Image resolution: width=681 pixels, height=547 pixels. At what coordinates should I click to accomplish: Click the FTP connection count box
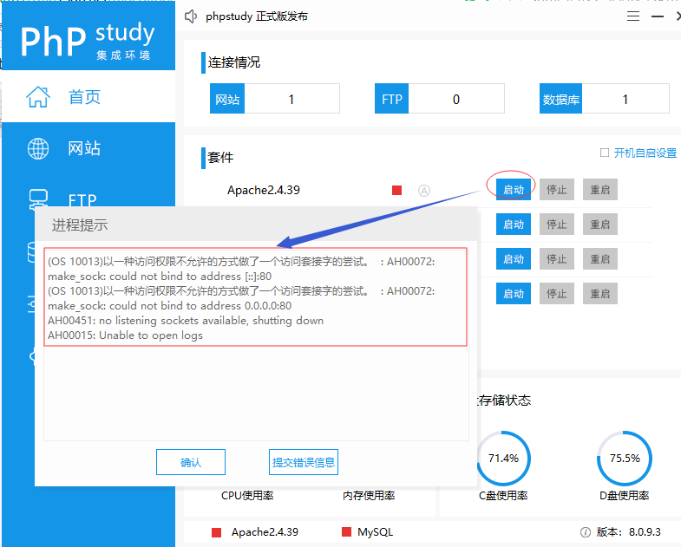tap(440, 99)
